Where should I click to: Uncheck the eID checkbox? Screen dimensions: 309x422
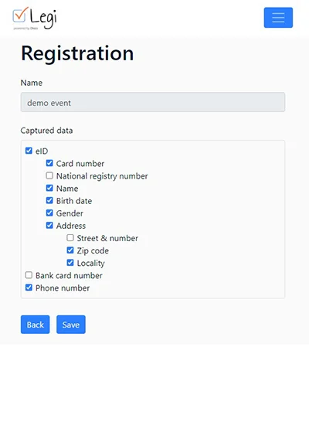click(29, 151)
